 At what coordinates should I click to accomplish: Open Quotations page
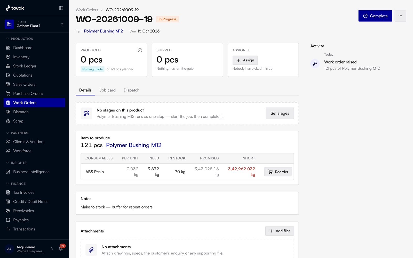pyautogui.click(x=34, y=75)
